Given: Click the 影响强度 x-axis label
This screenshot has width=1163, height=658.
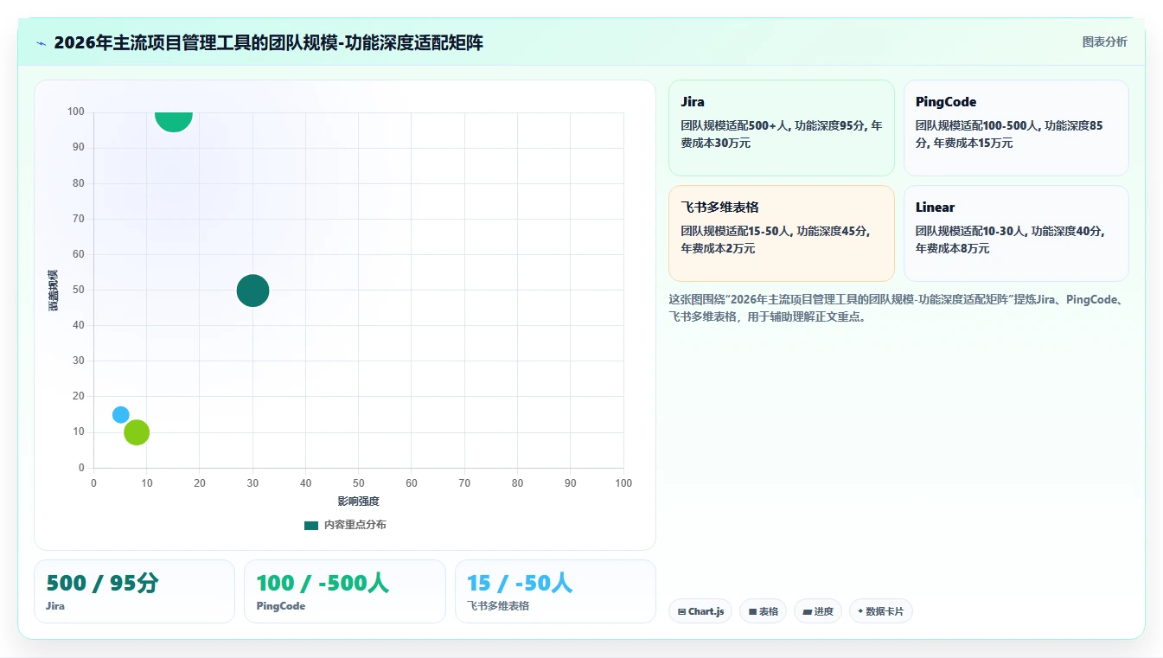Looking at the screenshot, I should tap(359, 501).
